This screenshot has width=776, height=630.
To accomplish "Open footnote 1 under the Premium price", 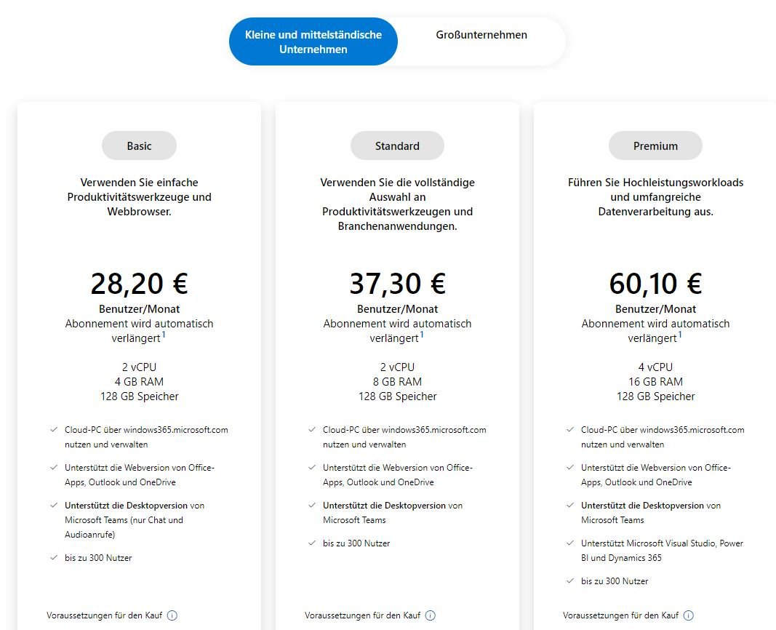I will pyautogui.click(x=680, y=333).
